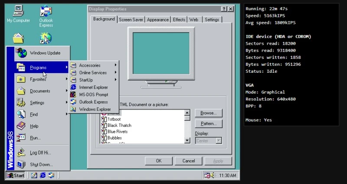
Task: Click the Apply button
Action: 218,161
